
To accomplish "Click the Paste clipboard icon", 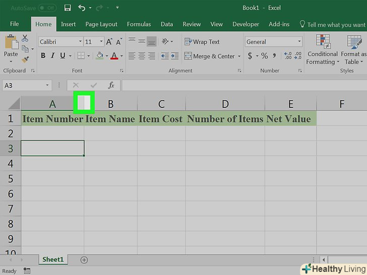I will 11,42.
